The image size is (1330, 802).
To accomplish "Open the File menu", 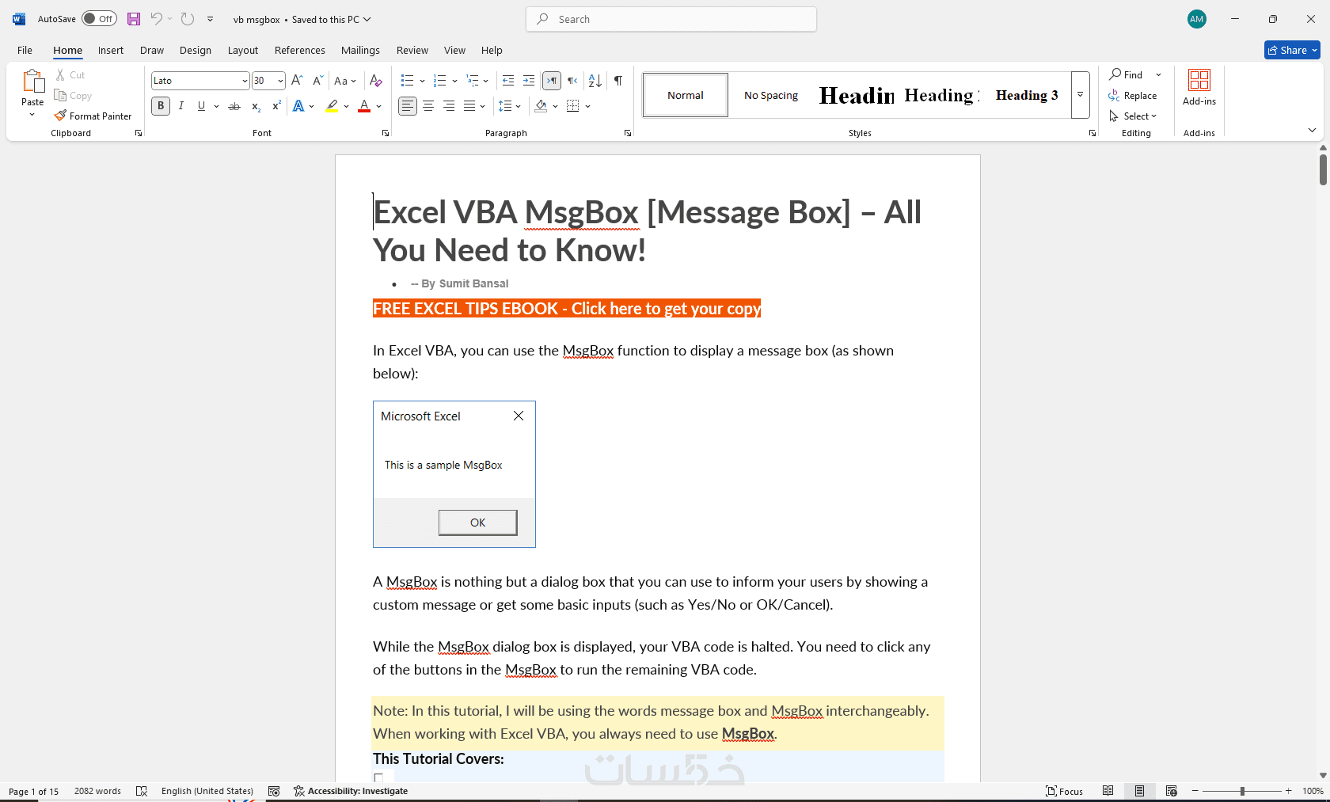I will (25, 50).
